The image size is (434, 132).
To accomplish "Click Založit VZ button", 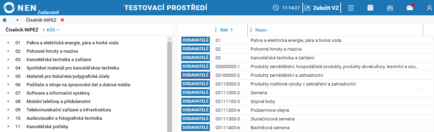I will pyautogui.click(x=321, y=8).
